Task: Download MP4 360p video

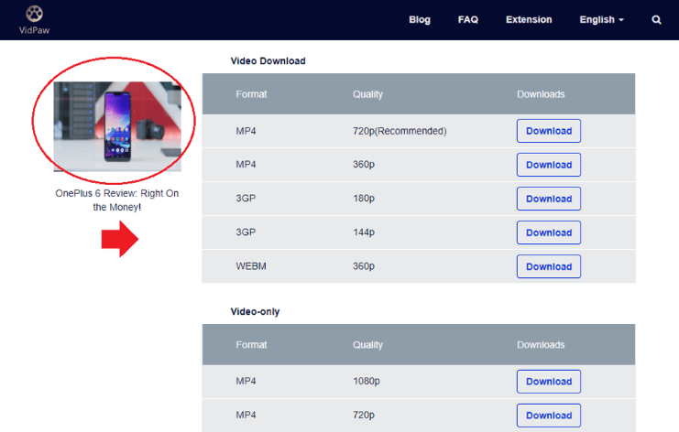Action: [x=549, y=165]
